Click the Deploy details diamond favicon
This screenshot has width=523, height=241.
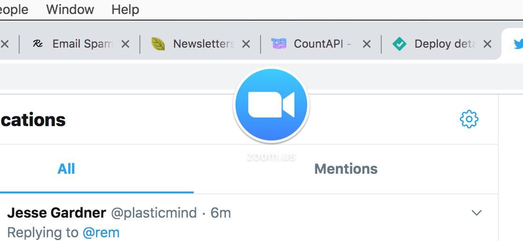399,44
